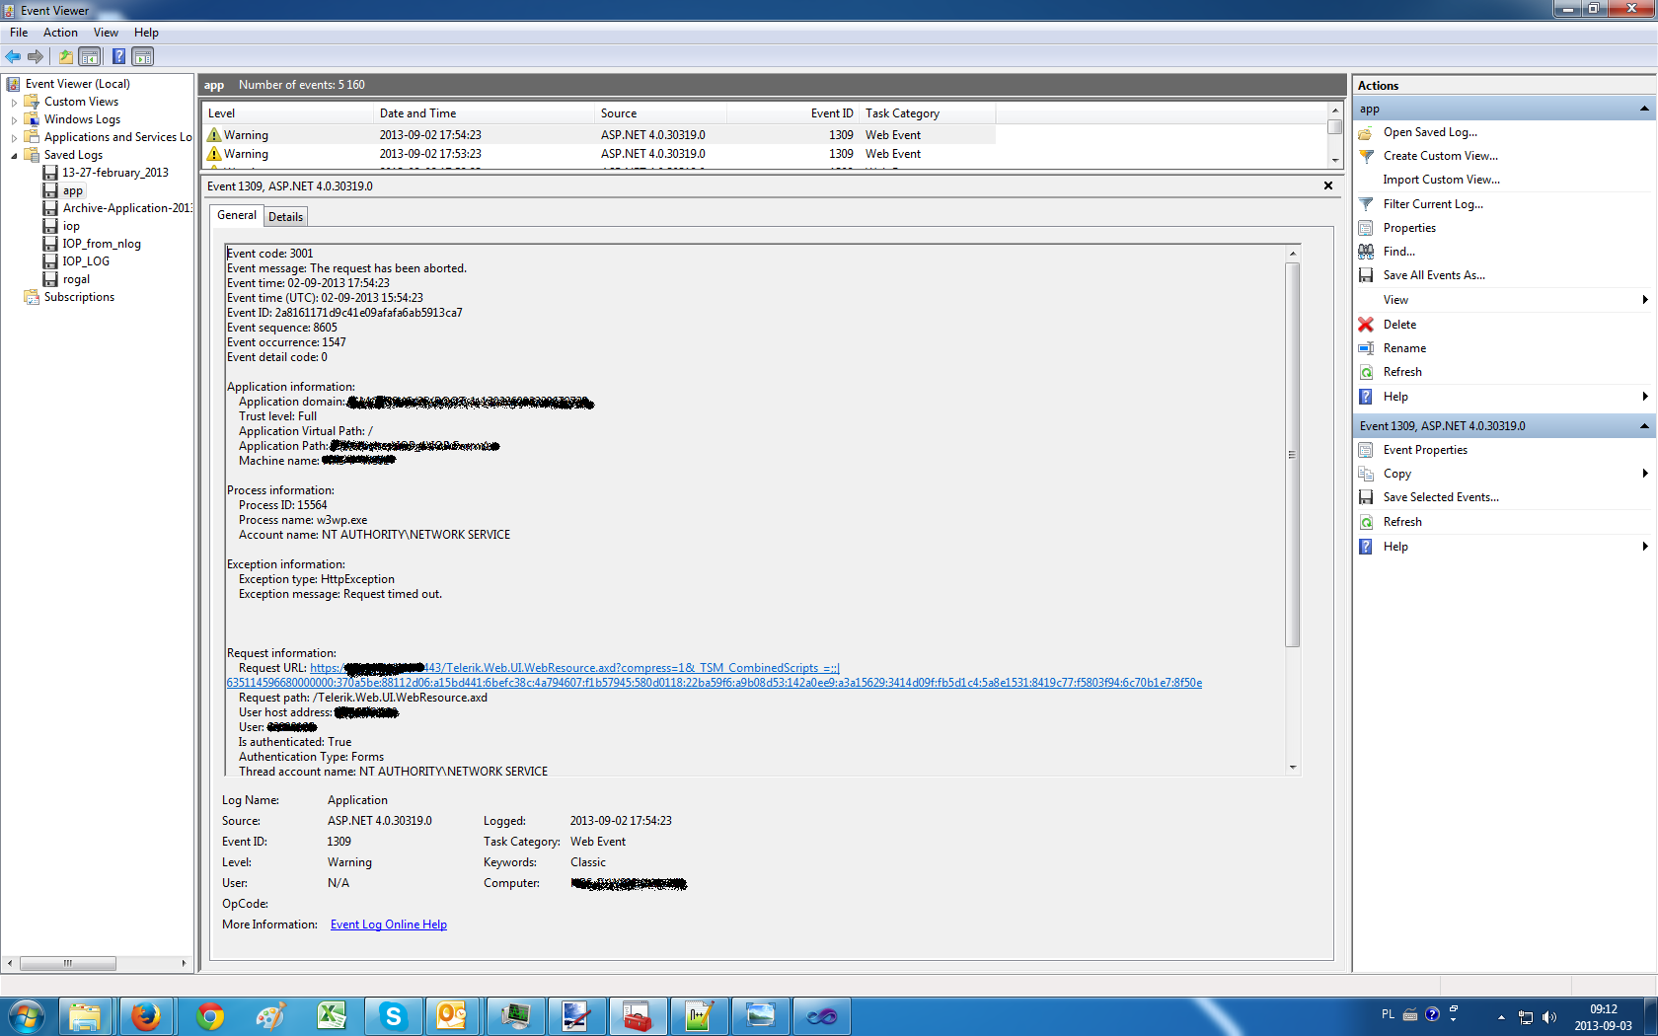Select the rogal saved log
The height and width of the screenshot is (1036, 1658).
76,279
